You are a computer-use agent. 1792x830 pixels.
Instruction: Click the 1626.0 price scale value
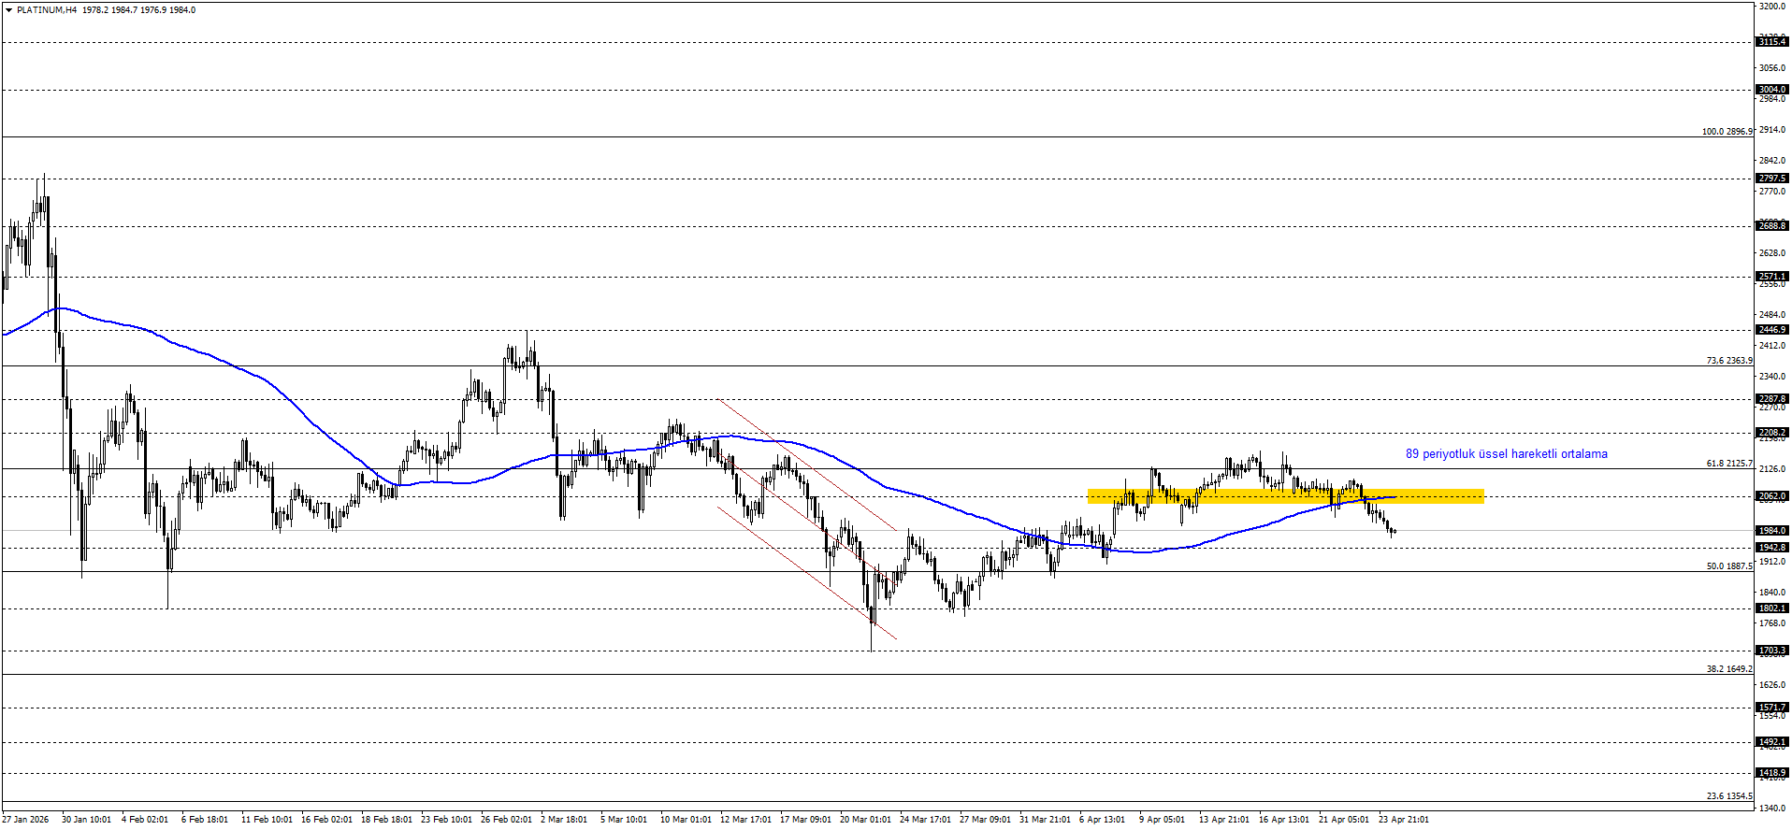tap(1772, 685)
